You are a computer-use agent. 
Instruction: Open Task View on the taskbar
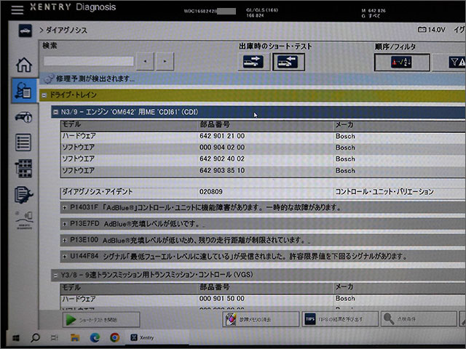pyautogui.click(x=55, y=337)
